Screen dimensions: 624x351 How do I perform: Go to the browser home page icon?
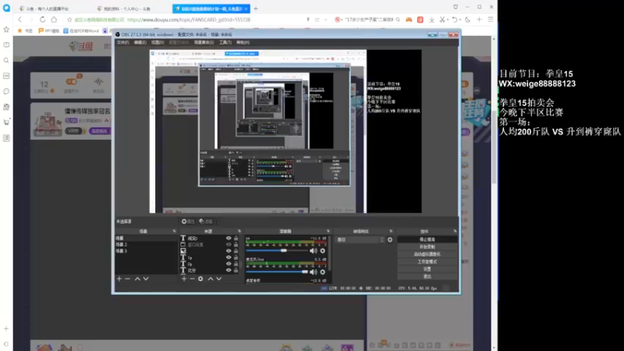54,19
